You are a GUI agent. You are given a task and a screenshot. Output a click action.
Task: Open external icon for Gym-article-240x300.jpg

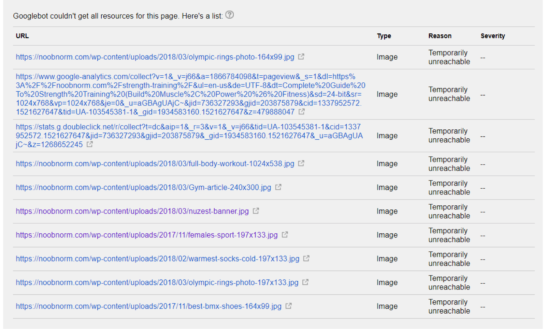click(x=278, y=187)
